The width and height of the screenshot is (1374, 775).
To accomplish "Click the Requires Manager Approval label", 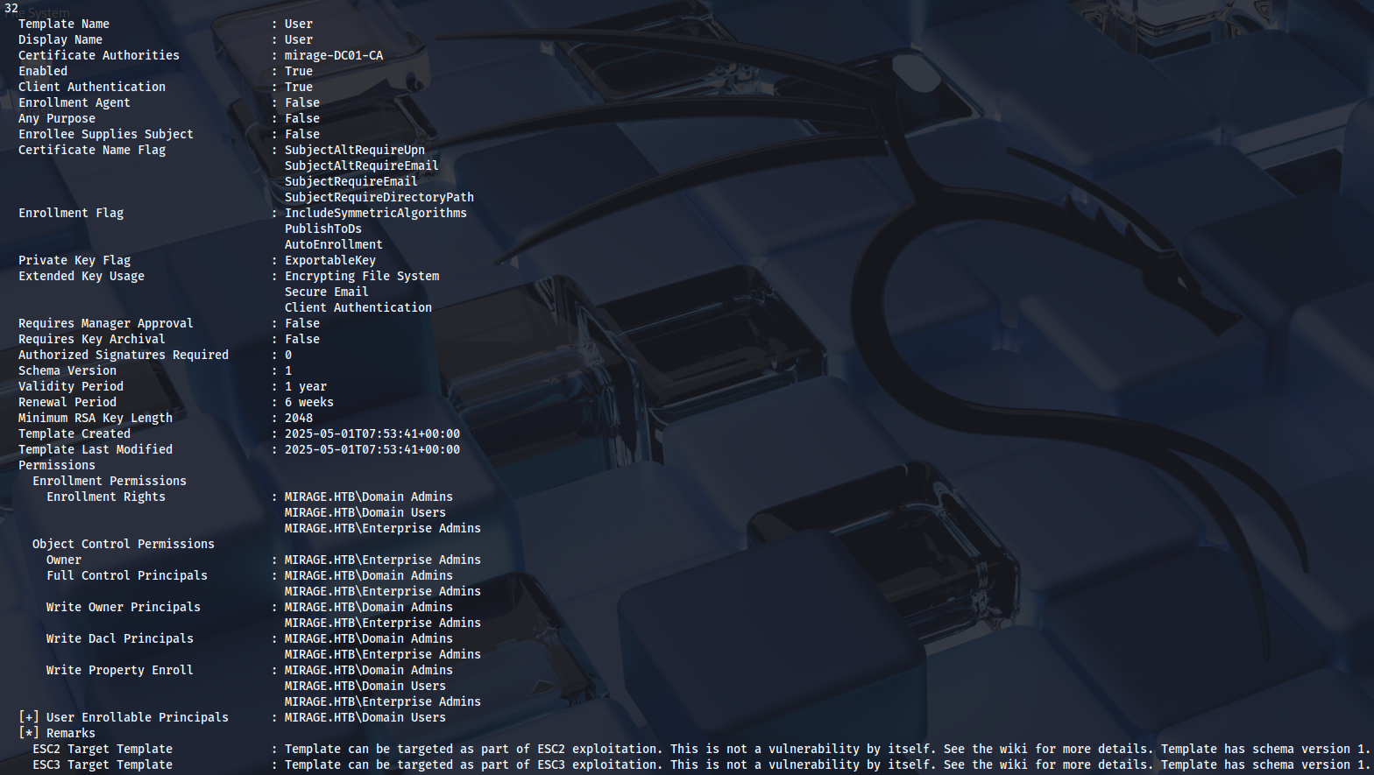I will click(105, 323).
